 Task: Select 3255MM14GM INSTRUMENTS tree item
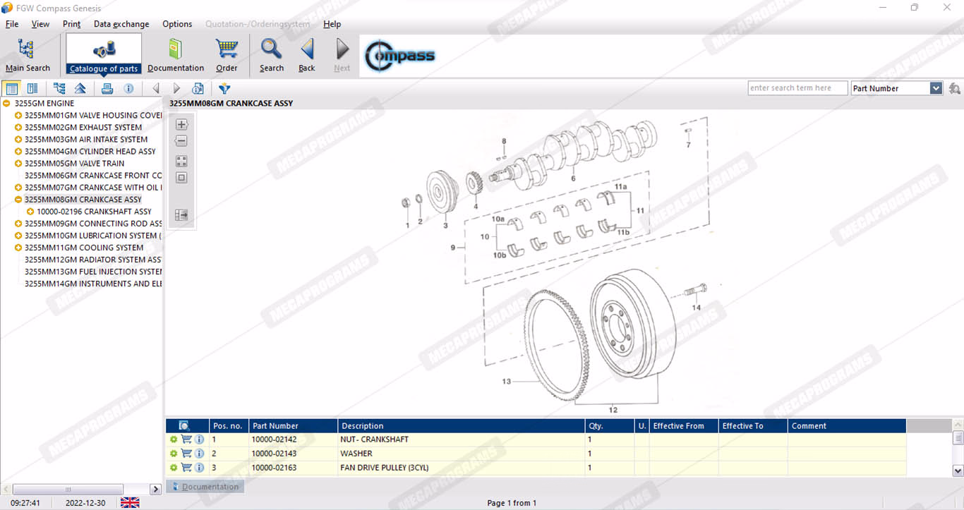[93, 284]
